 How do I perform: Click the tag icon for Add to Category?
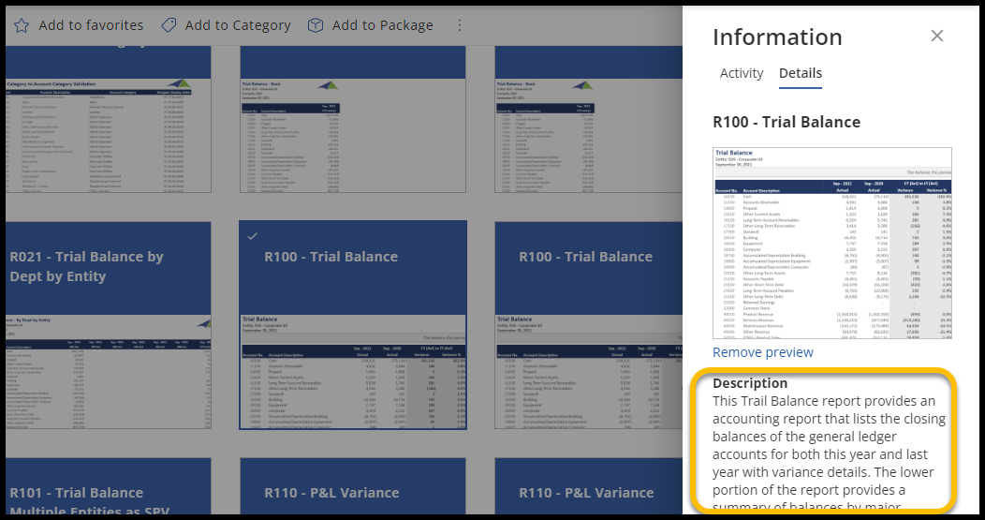coord(169,25)
